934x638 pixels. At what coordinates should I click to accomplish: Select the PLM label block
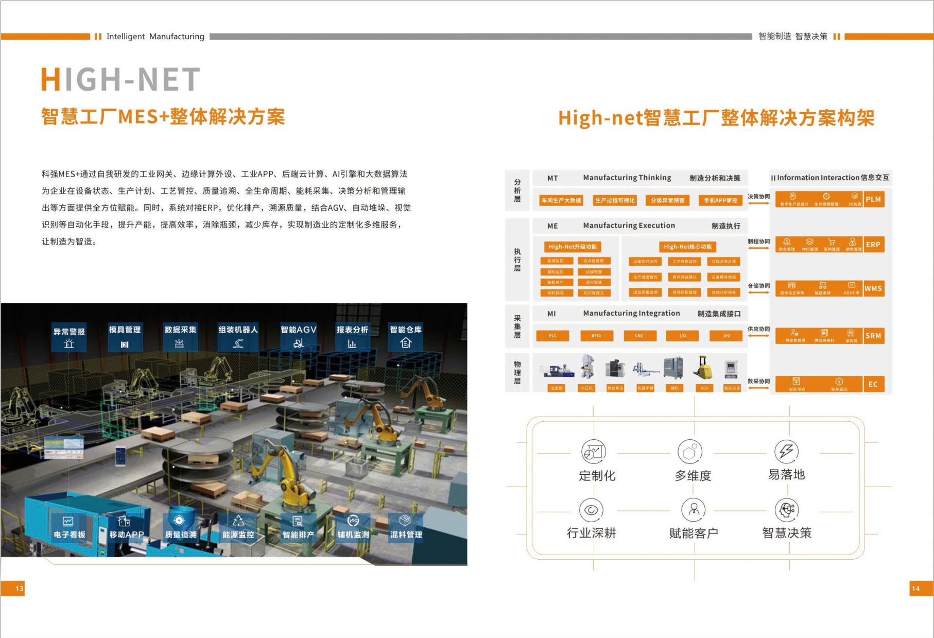coord(873,199)
